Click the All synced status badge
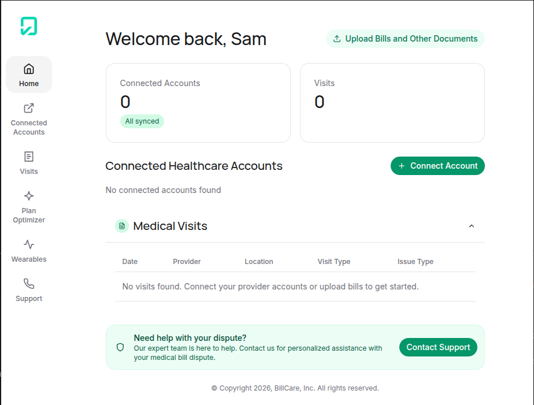The image size is (534, 405). click(142, 121)
